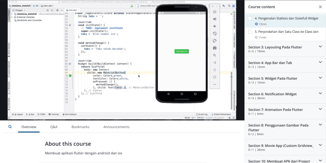Check lecture 4 Pengenalan Statless checkbox
This screenshot has height=163, width=326.
click(x=250, y=18)
